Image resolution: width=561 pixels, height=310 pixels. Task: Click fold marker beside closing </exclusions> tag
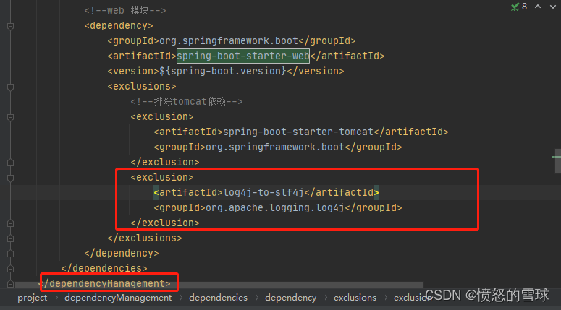coord(10,238)
